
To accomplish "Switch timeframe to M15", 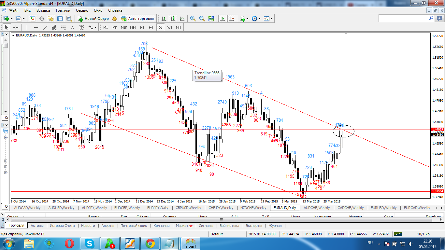I will (x=124, y=27).
